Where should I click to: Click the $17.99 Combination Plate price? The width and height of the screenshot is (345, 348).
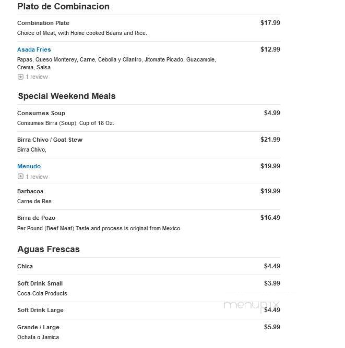[x=270, y=22]
